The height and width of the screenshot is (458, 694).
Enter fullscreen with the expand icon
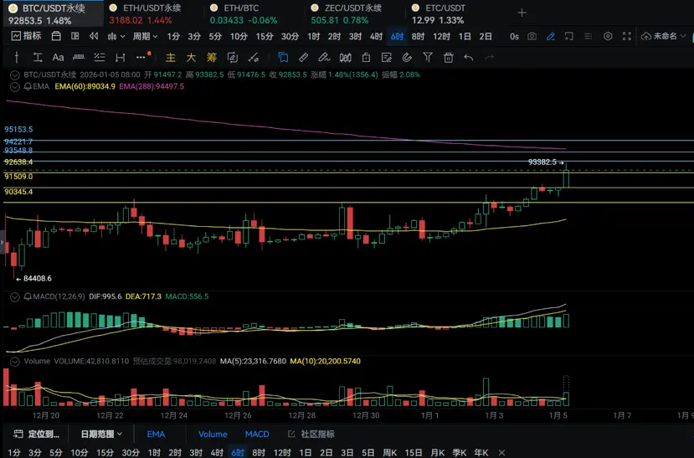(627, 36)
